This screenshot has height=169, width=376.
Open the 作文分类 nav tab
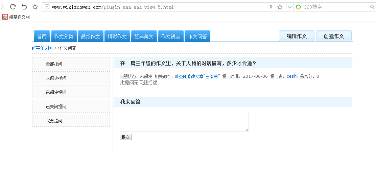64,36
